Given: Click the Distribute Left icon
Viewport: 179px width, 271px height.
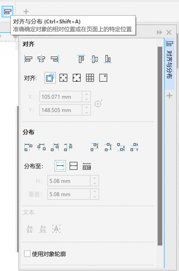Looking at the screenshot, I should point(28,147).
